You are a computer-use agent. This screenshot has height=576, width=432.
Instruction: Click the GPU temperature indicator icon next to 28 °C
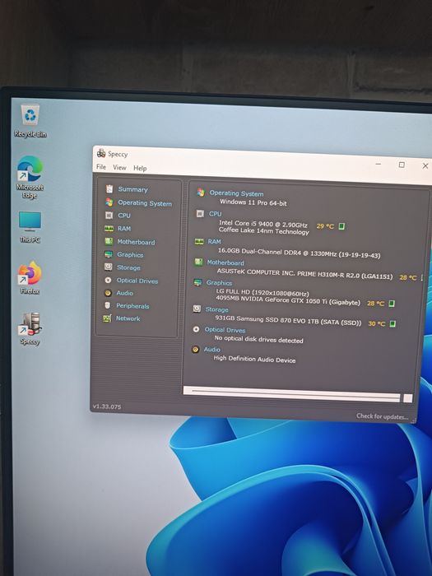click(x=392, y=304)
